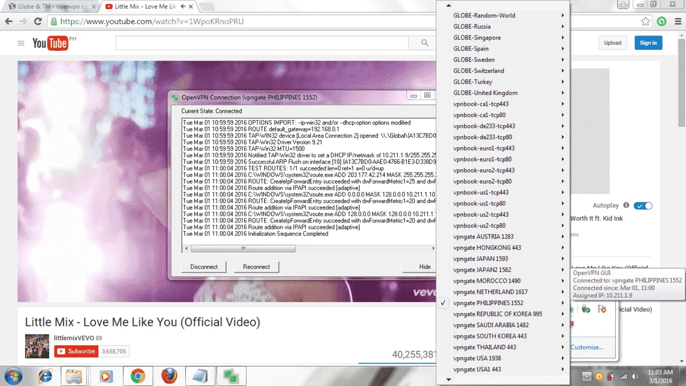Click the YouTube search input field
The height and width of the screenshot is (386, 686).
262,43
